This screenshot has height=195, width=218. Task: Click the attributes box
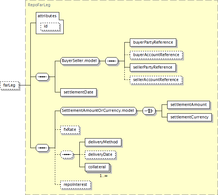[x=50, y=23]
